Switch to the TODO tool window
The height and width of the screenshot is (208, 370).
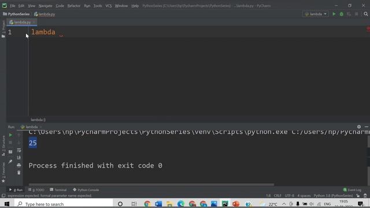click(x=36, y=190)
